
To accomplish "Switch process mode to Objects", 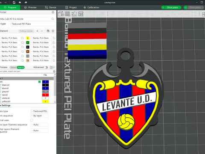I will 20,67.
